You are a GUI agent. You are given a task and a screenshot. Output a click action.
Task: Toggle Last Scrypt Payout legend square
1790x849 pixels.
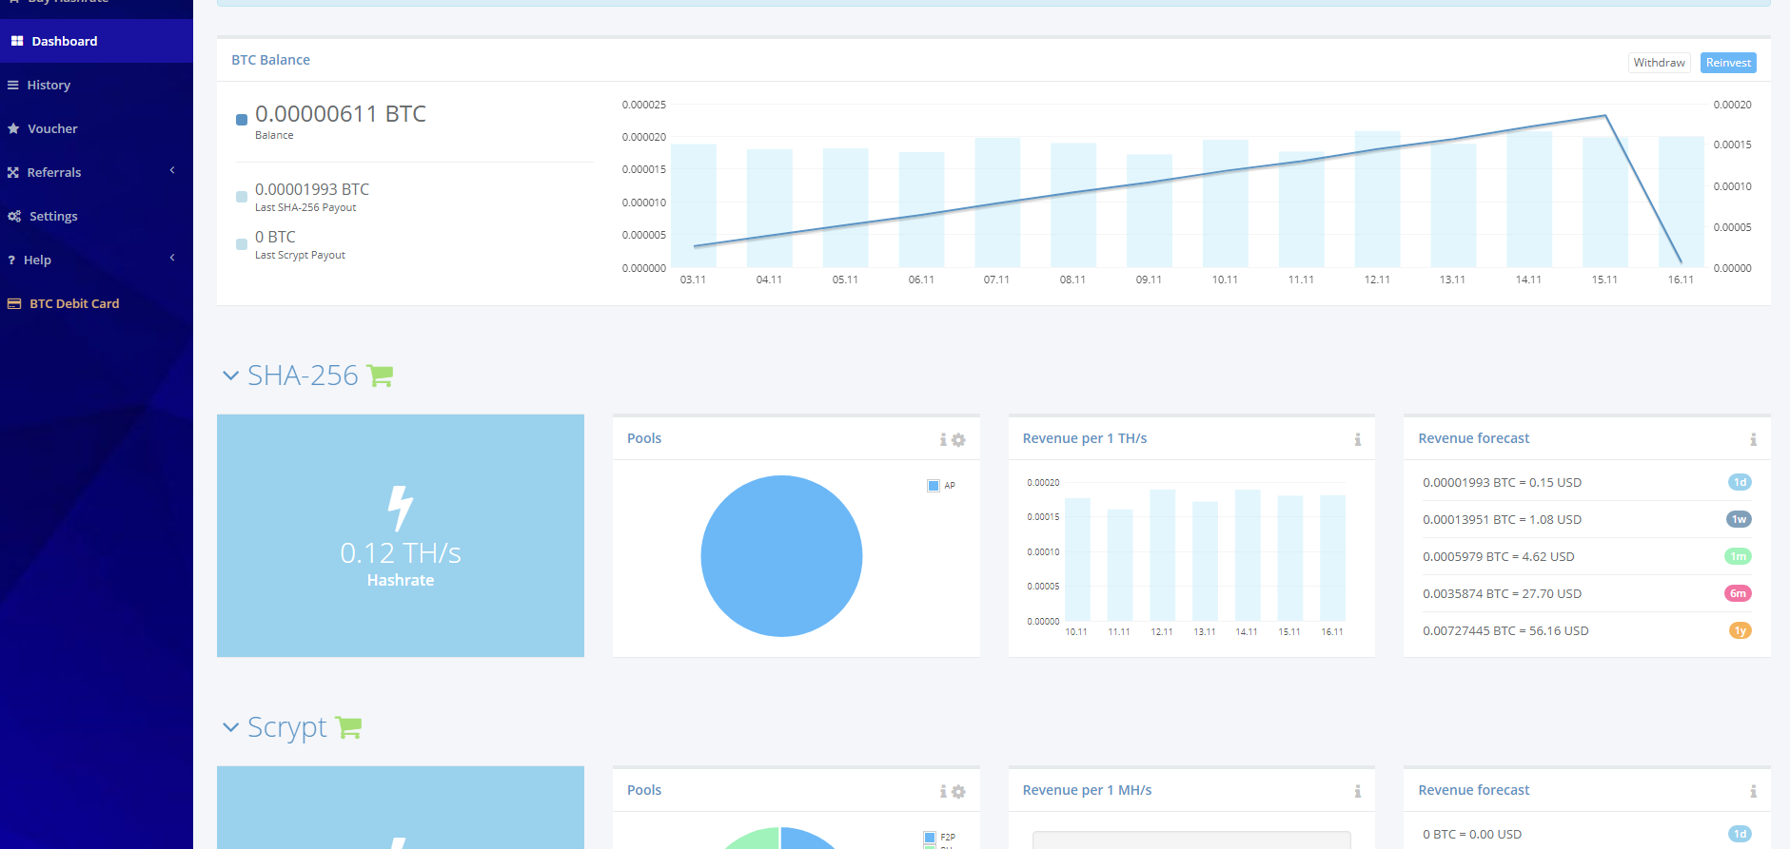click(x=242, y=244)
